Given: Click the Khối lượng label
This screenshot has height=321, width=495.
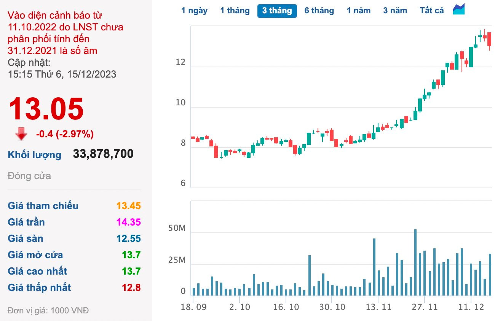Looking at the screenshot, I should [x=35, y=155].
